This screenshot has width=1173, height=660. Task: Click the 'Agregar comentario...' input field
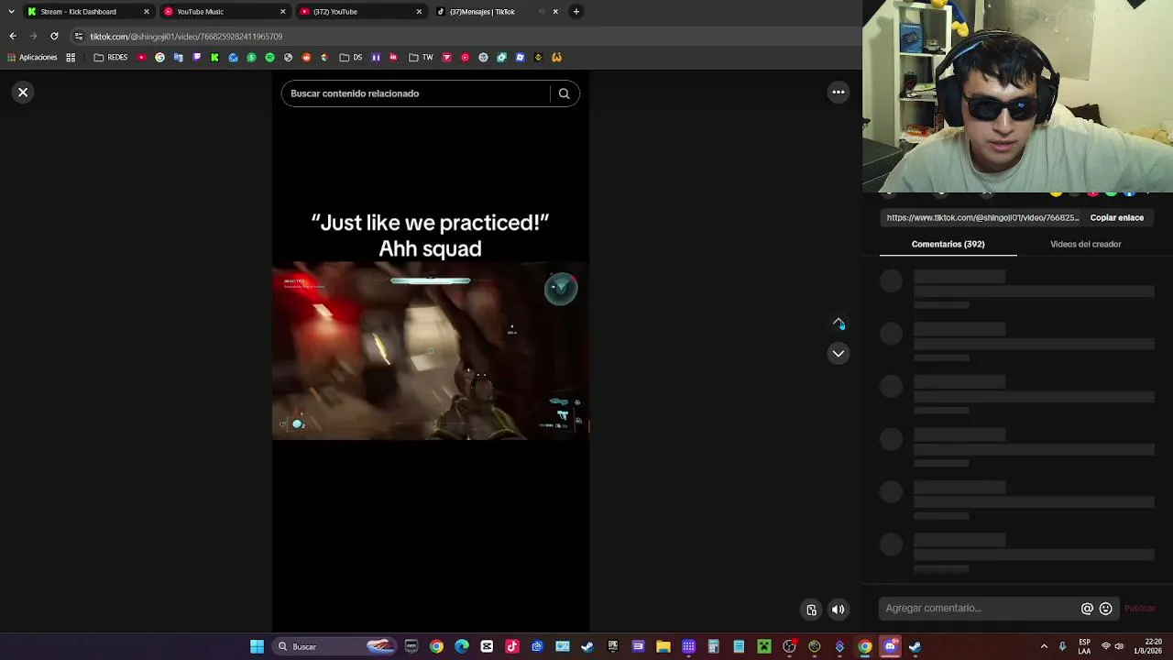tap(979, 609)
